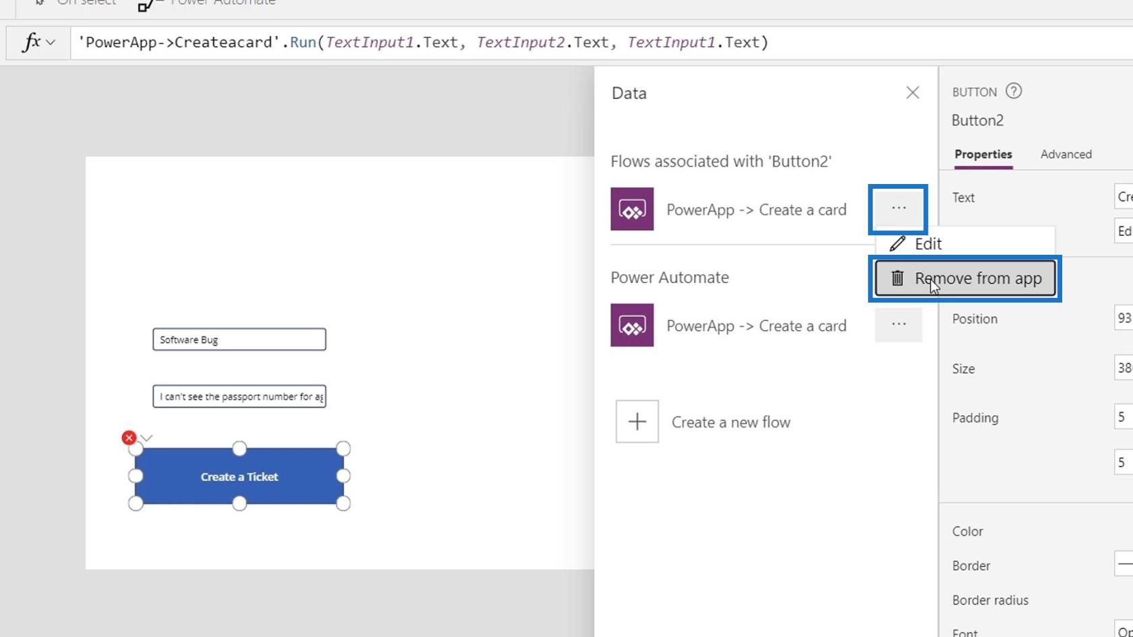Click the plus icon to create flow
This screenshot has width=1133, height=637.
coord(637,421)
